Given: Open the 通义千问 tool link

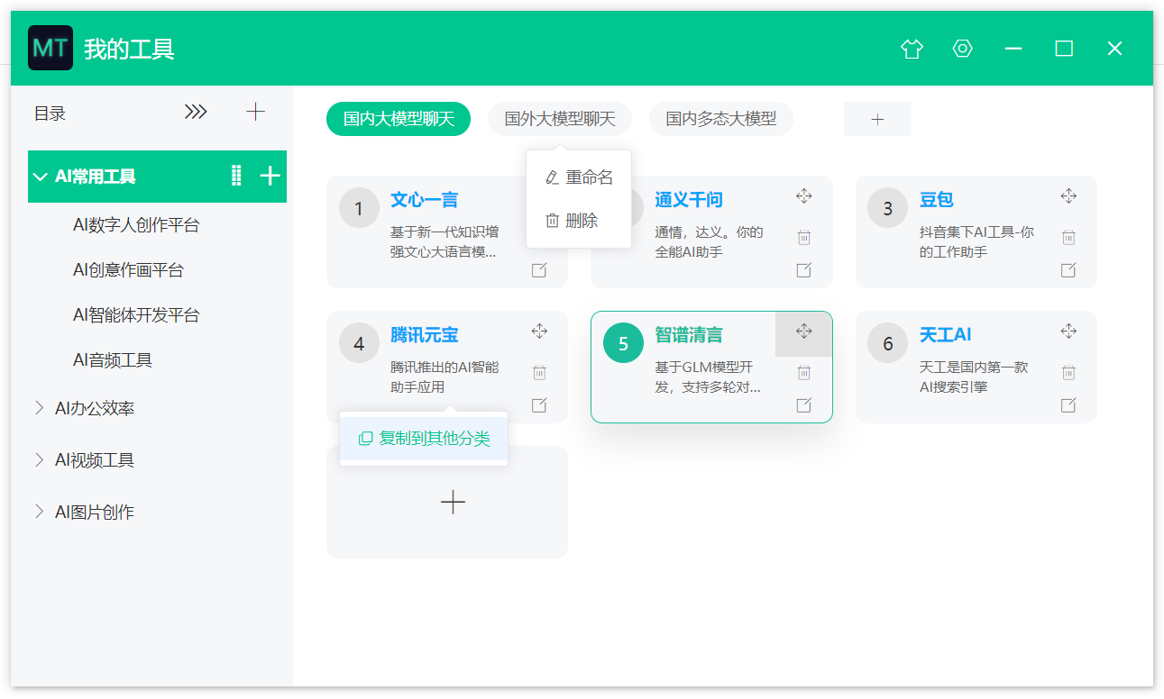Looking at the screenshot, I should coord(689,200).
